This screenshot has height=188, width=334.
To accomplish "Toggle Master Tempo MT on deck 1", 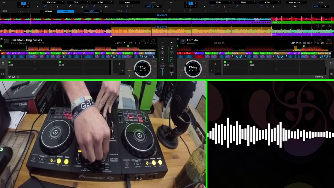I will coord(154,76).
